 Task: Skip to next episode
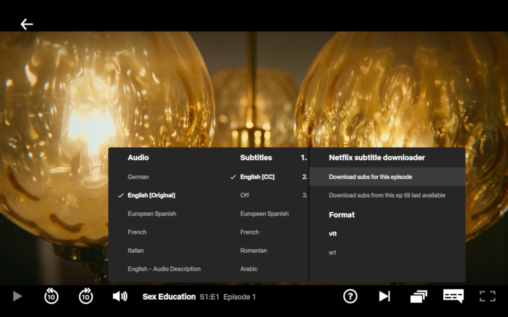point(384,296)
